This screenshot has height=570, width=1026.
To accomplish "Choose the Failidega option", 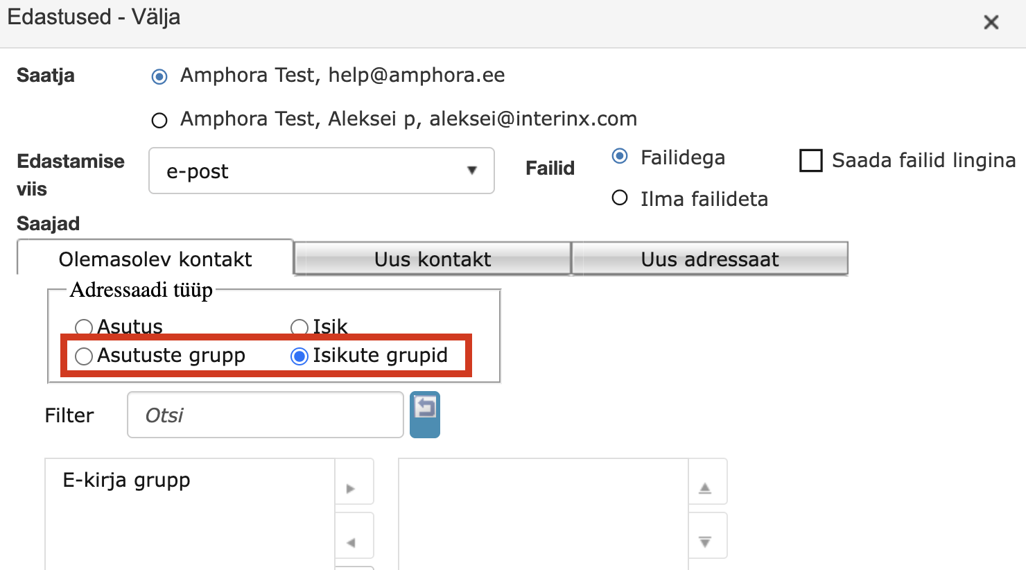I will point(620,157).
